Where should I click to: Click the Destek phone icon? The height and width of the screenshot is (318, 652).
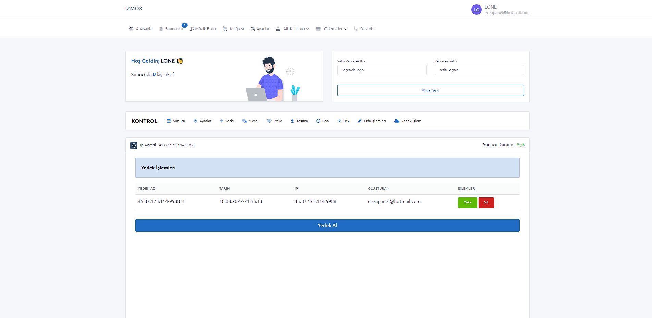click(x=356, y=29)
